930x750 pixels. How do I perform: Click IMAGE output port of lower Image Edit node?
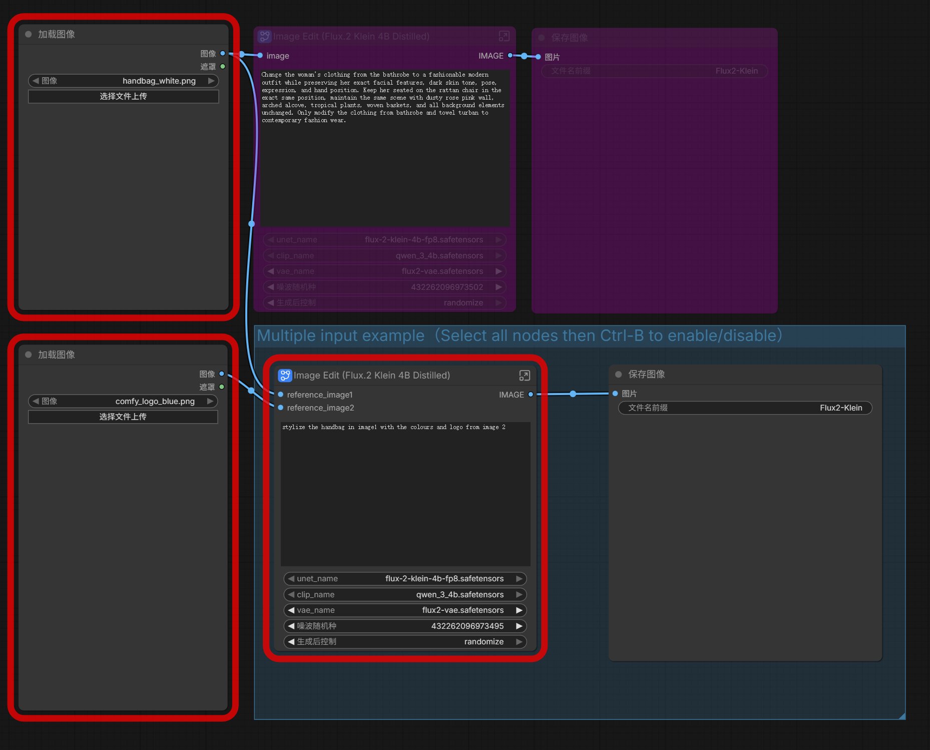point(531,395)
